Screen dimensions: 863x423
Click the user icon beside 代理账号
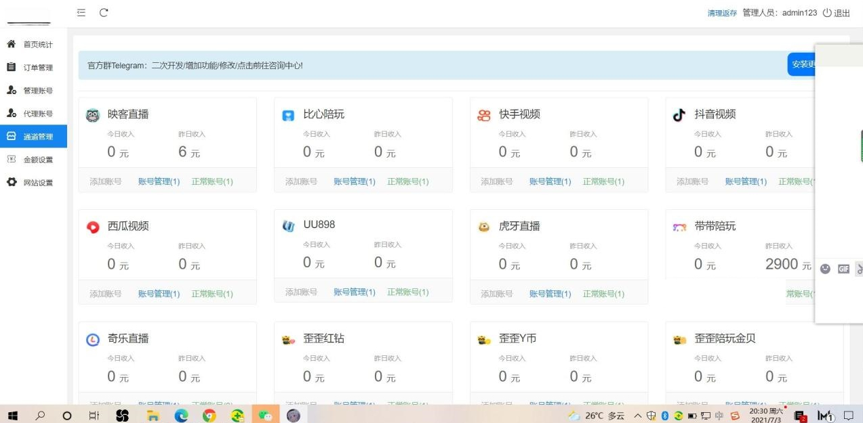coord(12,113)
